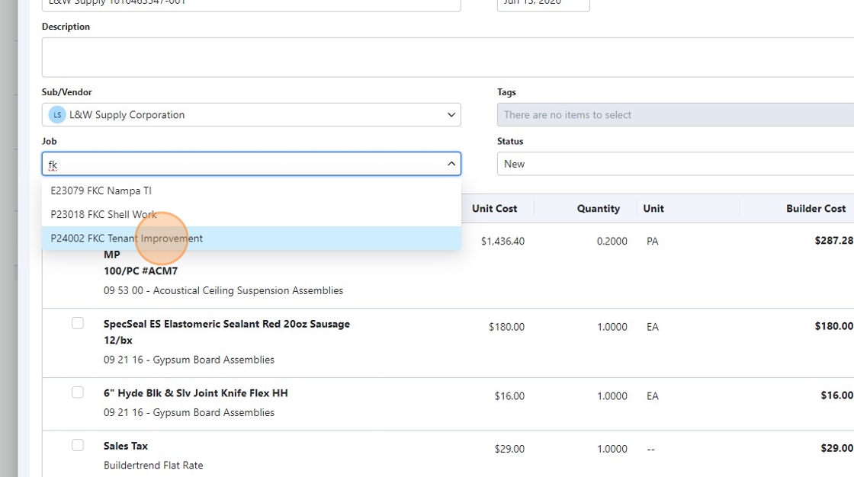Click the Builder Cost column header
Image resolution: width=854 pixels, height=477 pixels.
coord(816,208)
